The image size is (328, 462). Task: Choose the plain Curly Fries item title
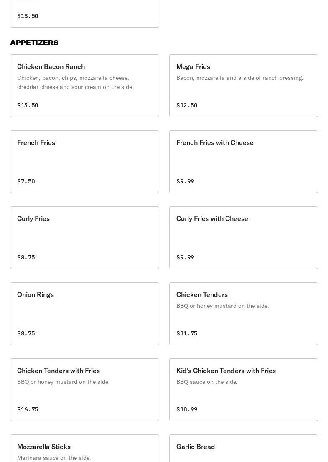[x=33, y=218]
